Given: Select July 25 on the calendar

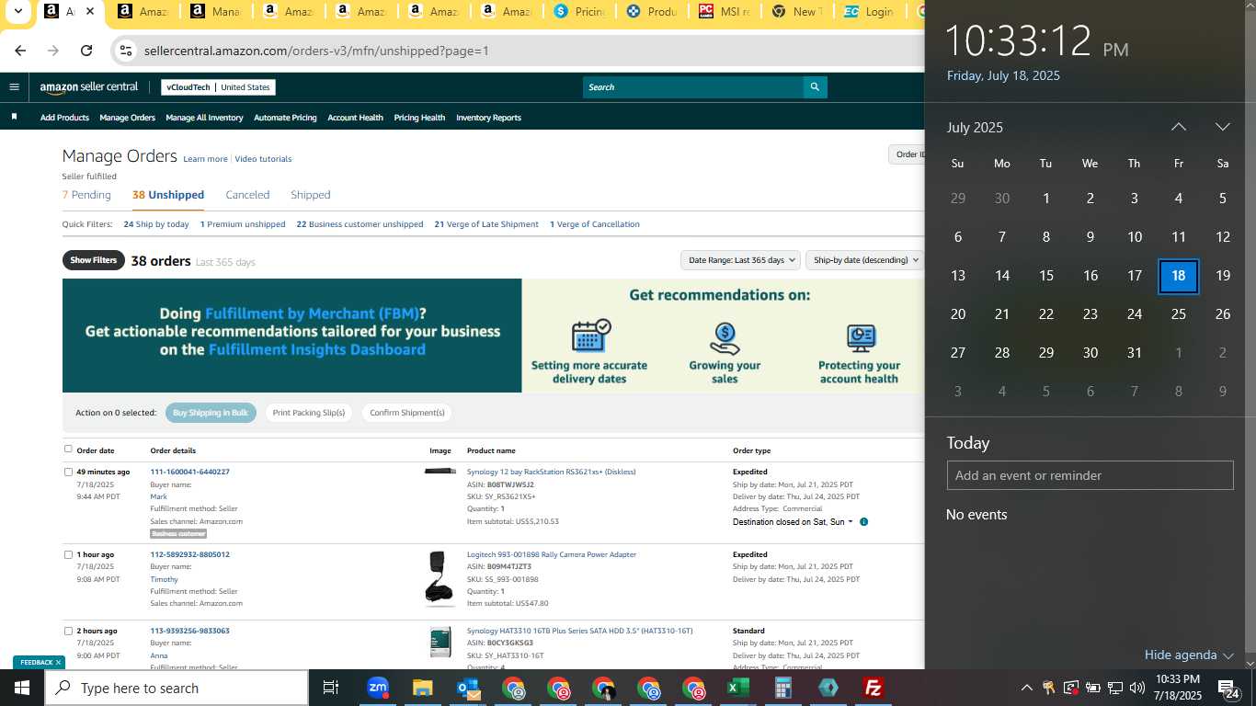Looking at the screenshot, I should click(1178, 314).
